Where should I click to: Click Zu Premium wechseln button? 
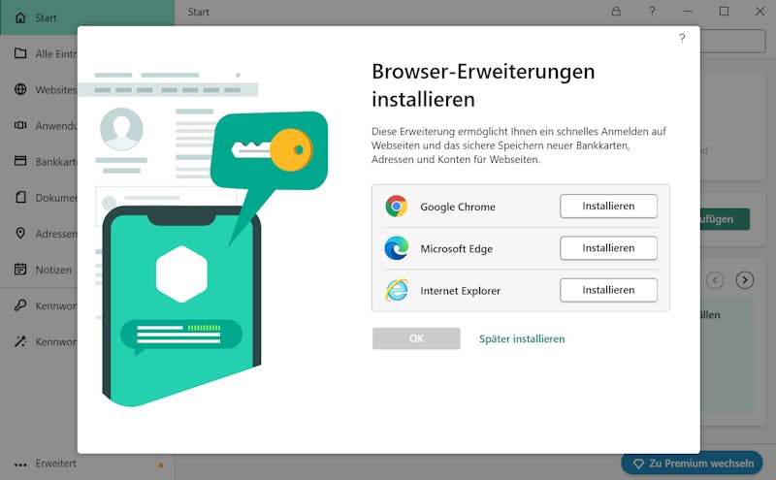[x=693, y=464]
